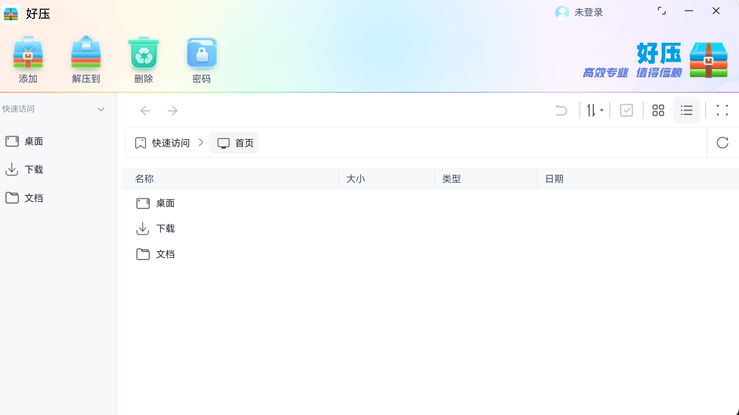The image size is (739, 415).
Task: Sort files by the 大小 column header
Action: coord(356,179)
